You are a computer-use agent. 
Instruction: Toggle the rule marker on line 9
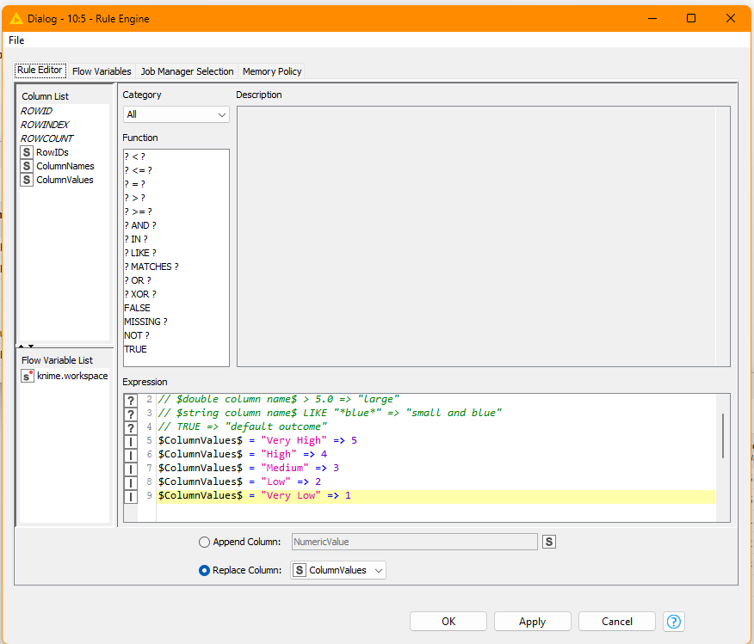pyautogui.click(x=131, y=496)
